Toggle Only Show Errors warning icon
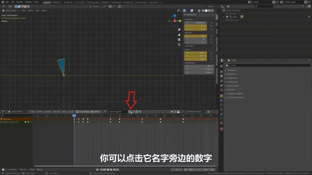Screen dimensions: 312x175 tap(179, 112)
